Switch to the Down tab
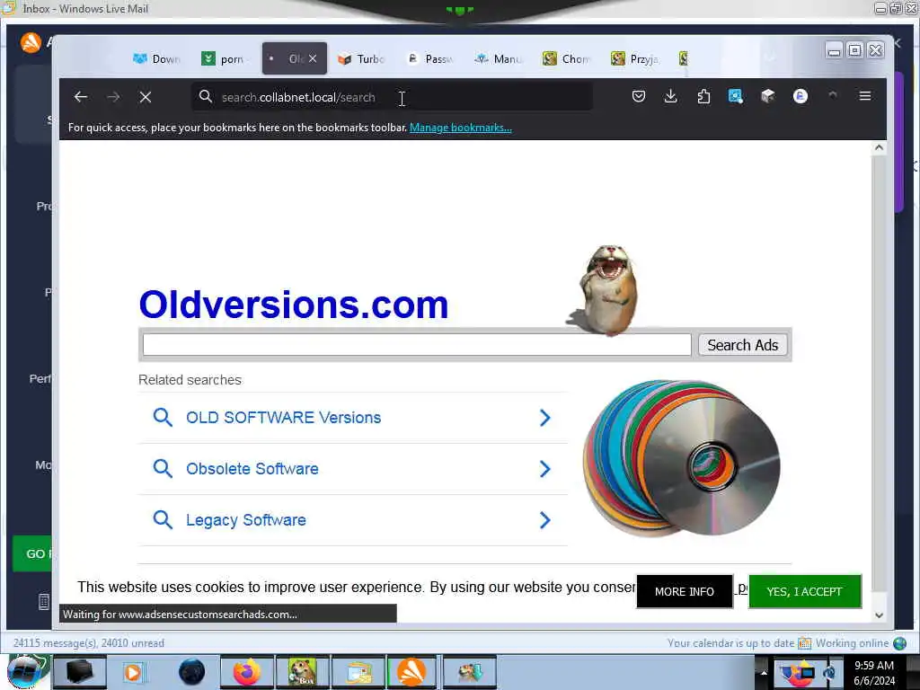Image resolution: width=920 pixels, height=690 pixels. pos(156,58)
